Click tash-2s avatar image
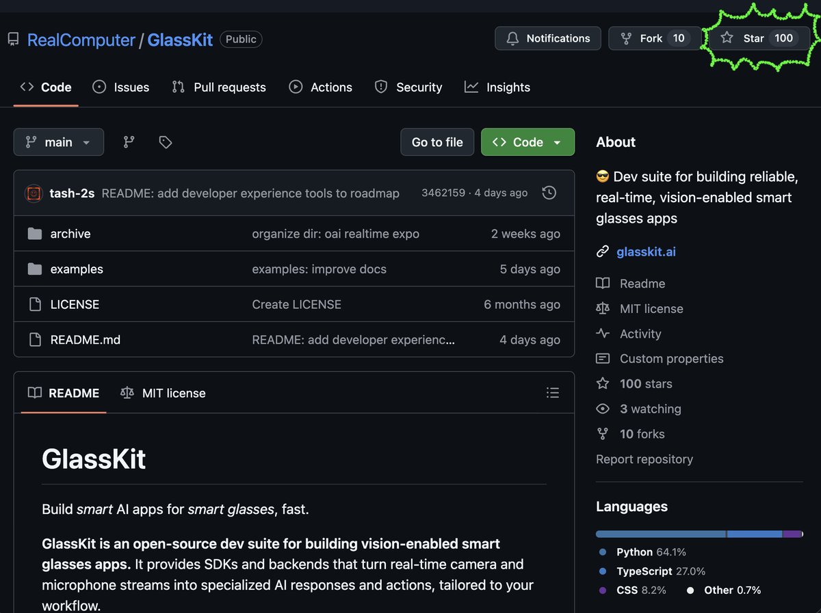 tap(34, 193)
